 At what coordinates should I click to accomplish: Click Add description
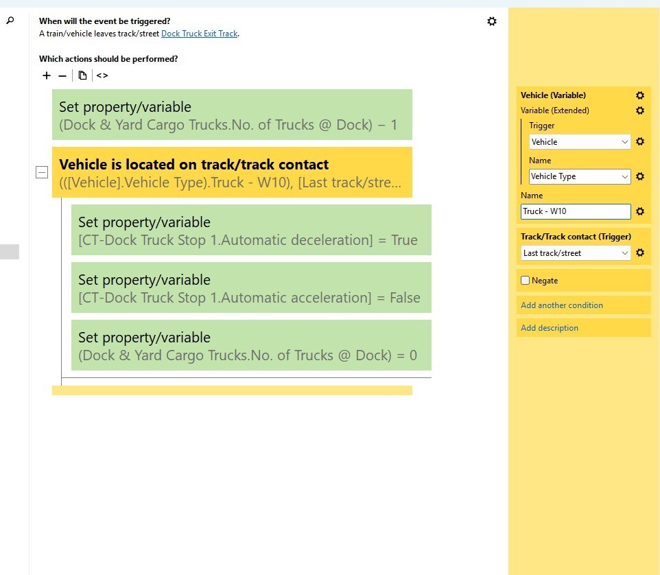(550, 328)
